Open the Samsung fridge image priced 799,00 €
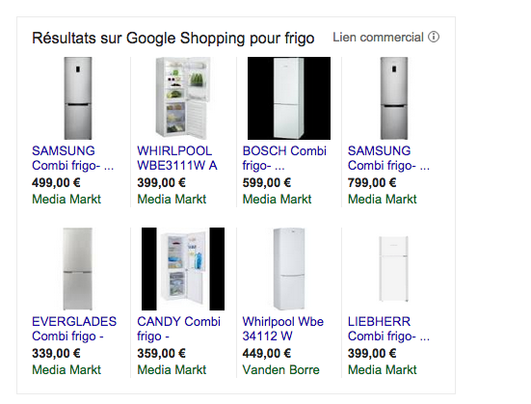531x404 pixels. [x=394, y=98]
